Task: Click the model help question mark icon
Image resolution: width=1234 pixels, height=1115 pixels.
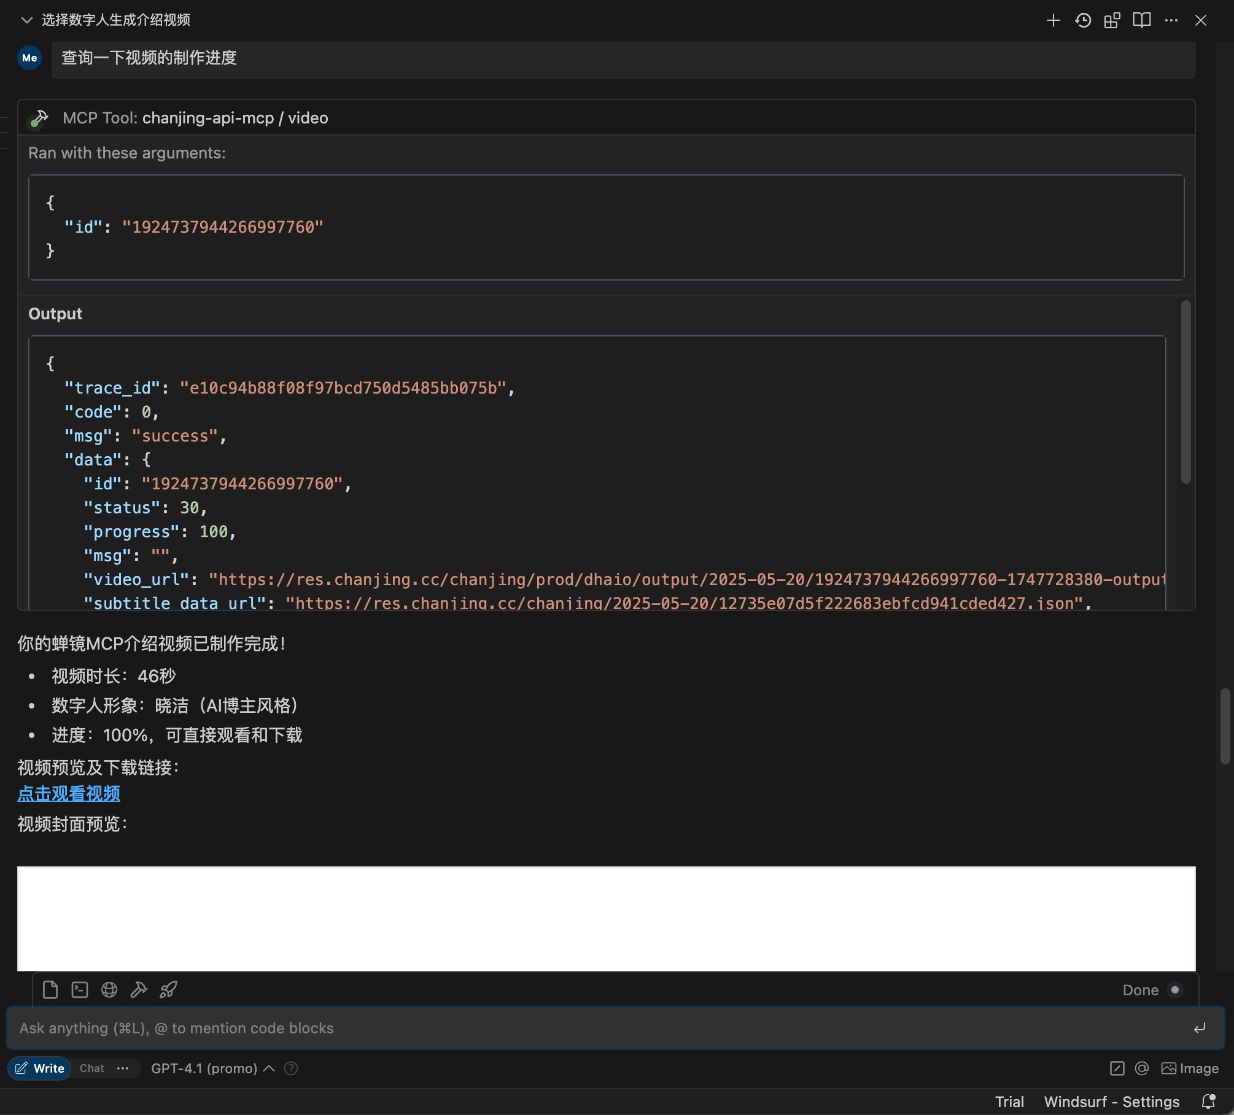Action: [291, 1068]
